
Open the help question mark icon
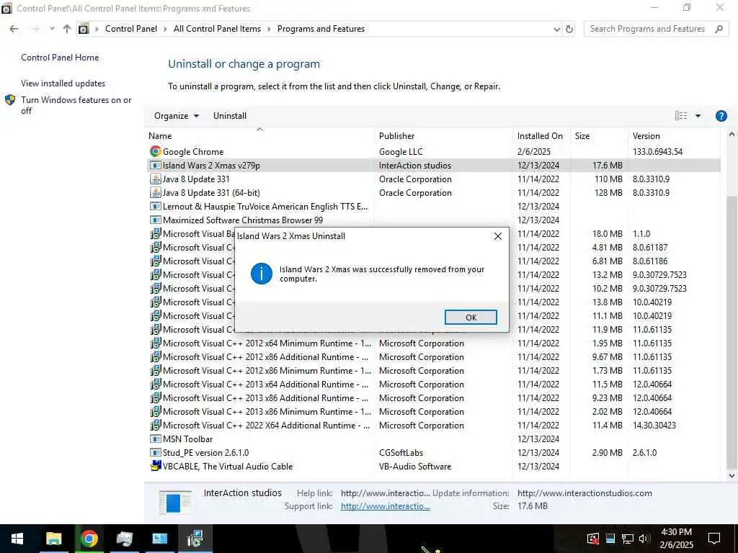point(721,116)
